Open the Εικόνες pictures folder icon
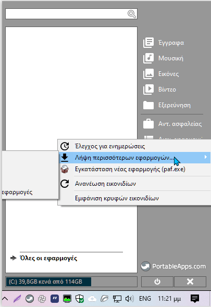211x307 pixels. click(x=148, y=74)
